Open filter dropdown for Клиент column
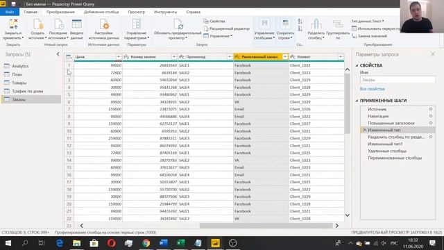444x250 pixels. point(341,57)
